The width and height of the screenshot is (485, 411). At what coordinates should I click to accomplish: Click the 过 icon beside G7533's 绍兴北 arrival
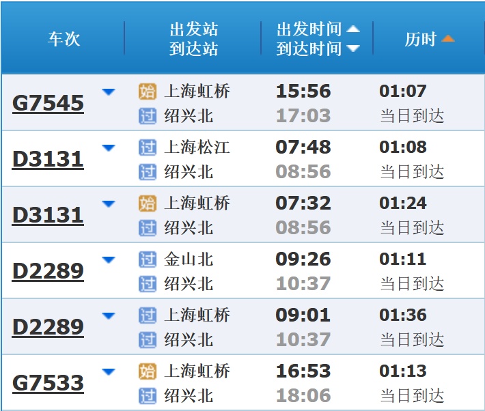click(148, 396)
